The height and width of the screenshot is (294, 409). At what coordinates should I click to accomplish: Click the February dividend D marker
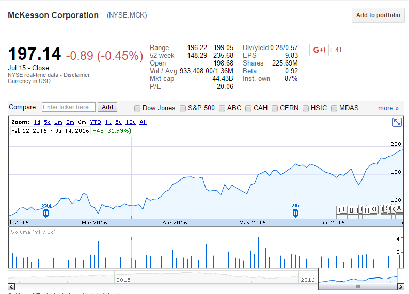pos(46,214)
